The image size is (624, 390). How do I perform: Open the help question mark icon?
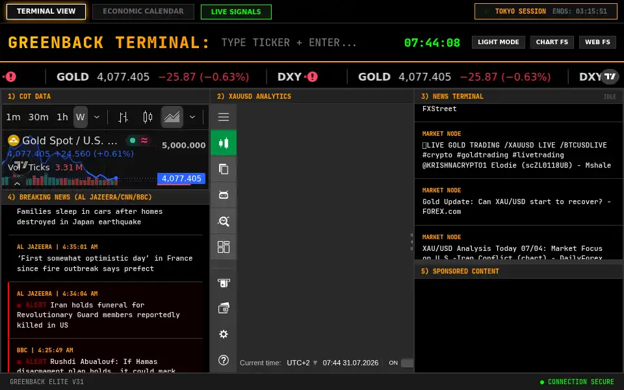[x=223, y=360]
